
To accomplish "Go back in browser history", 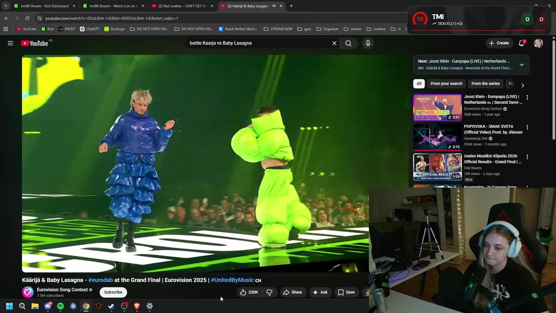I will click(x=6, y=18).
